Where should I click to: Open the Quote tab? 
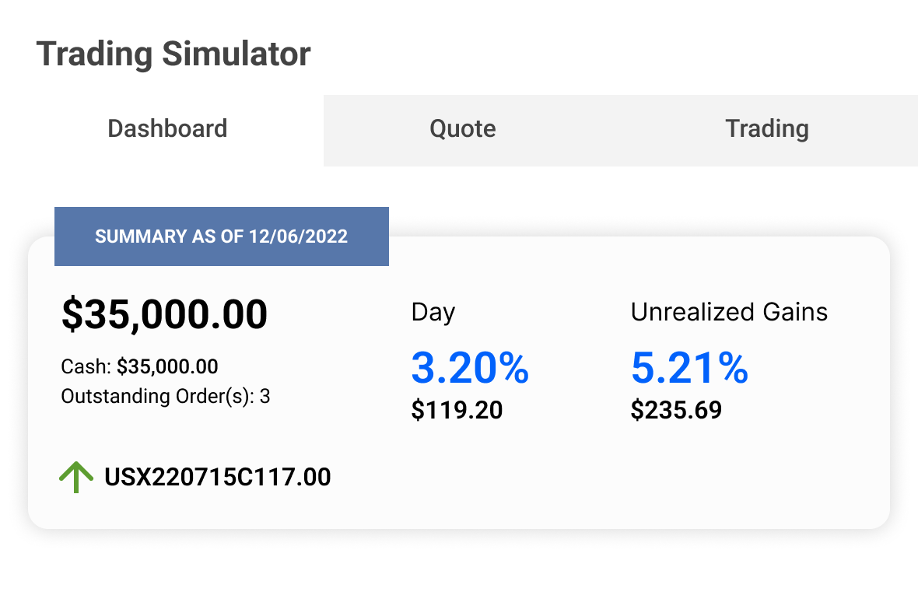[463, 128]
